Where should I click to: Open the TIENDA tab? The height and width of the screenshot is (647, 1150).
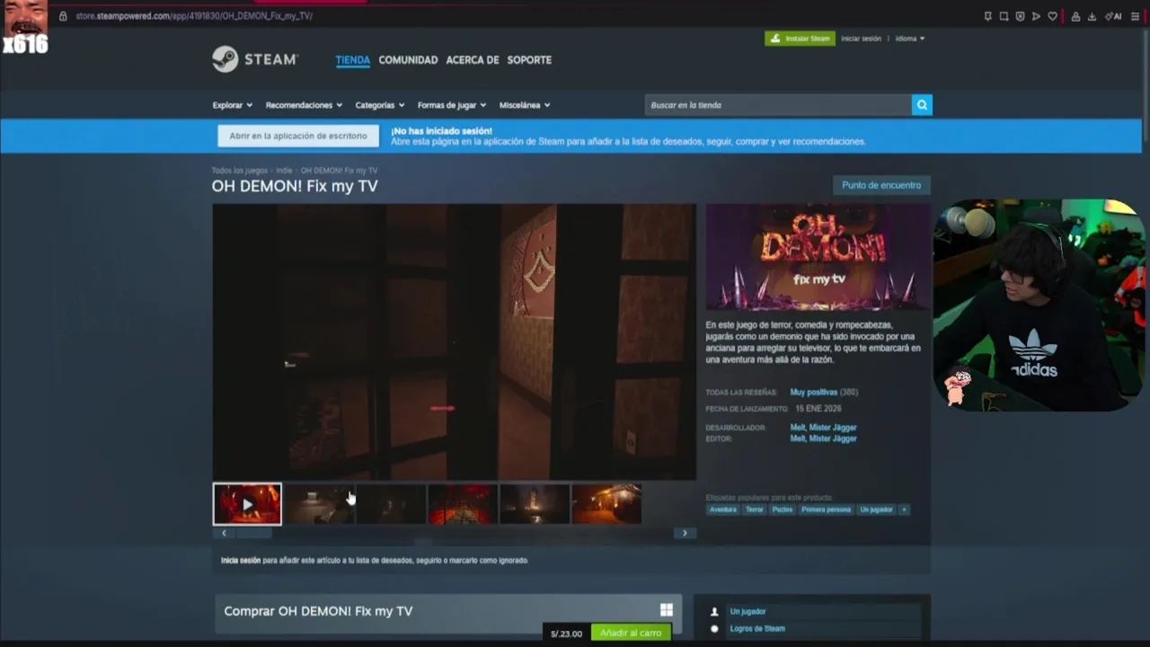pyautogui.click(x=352, y=60)
